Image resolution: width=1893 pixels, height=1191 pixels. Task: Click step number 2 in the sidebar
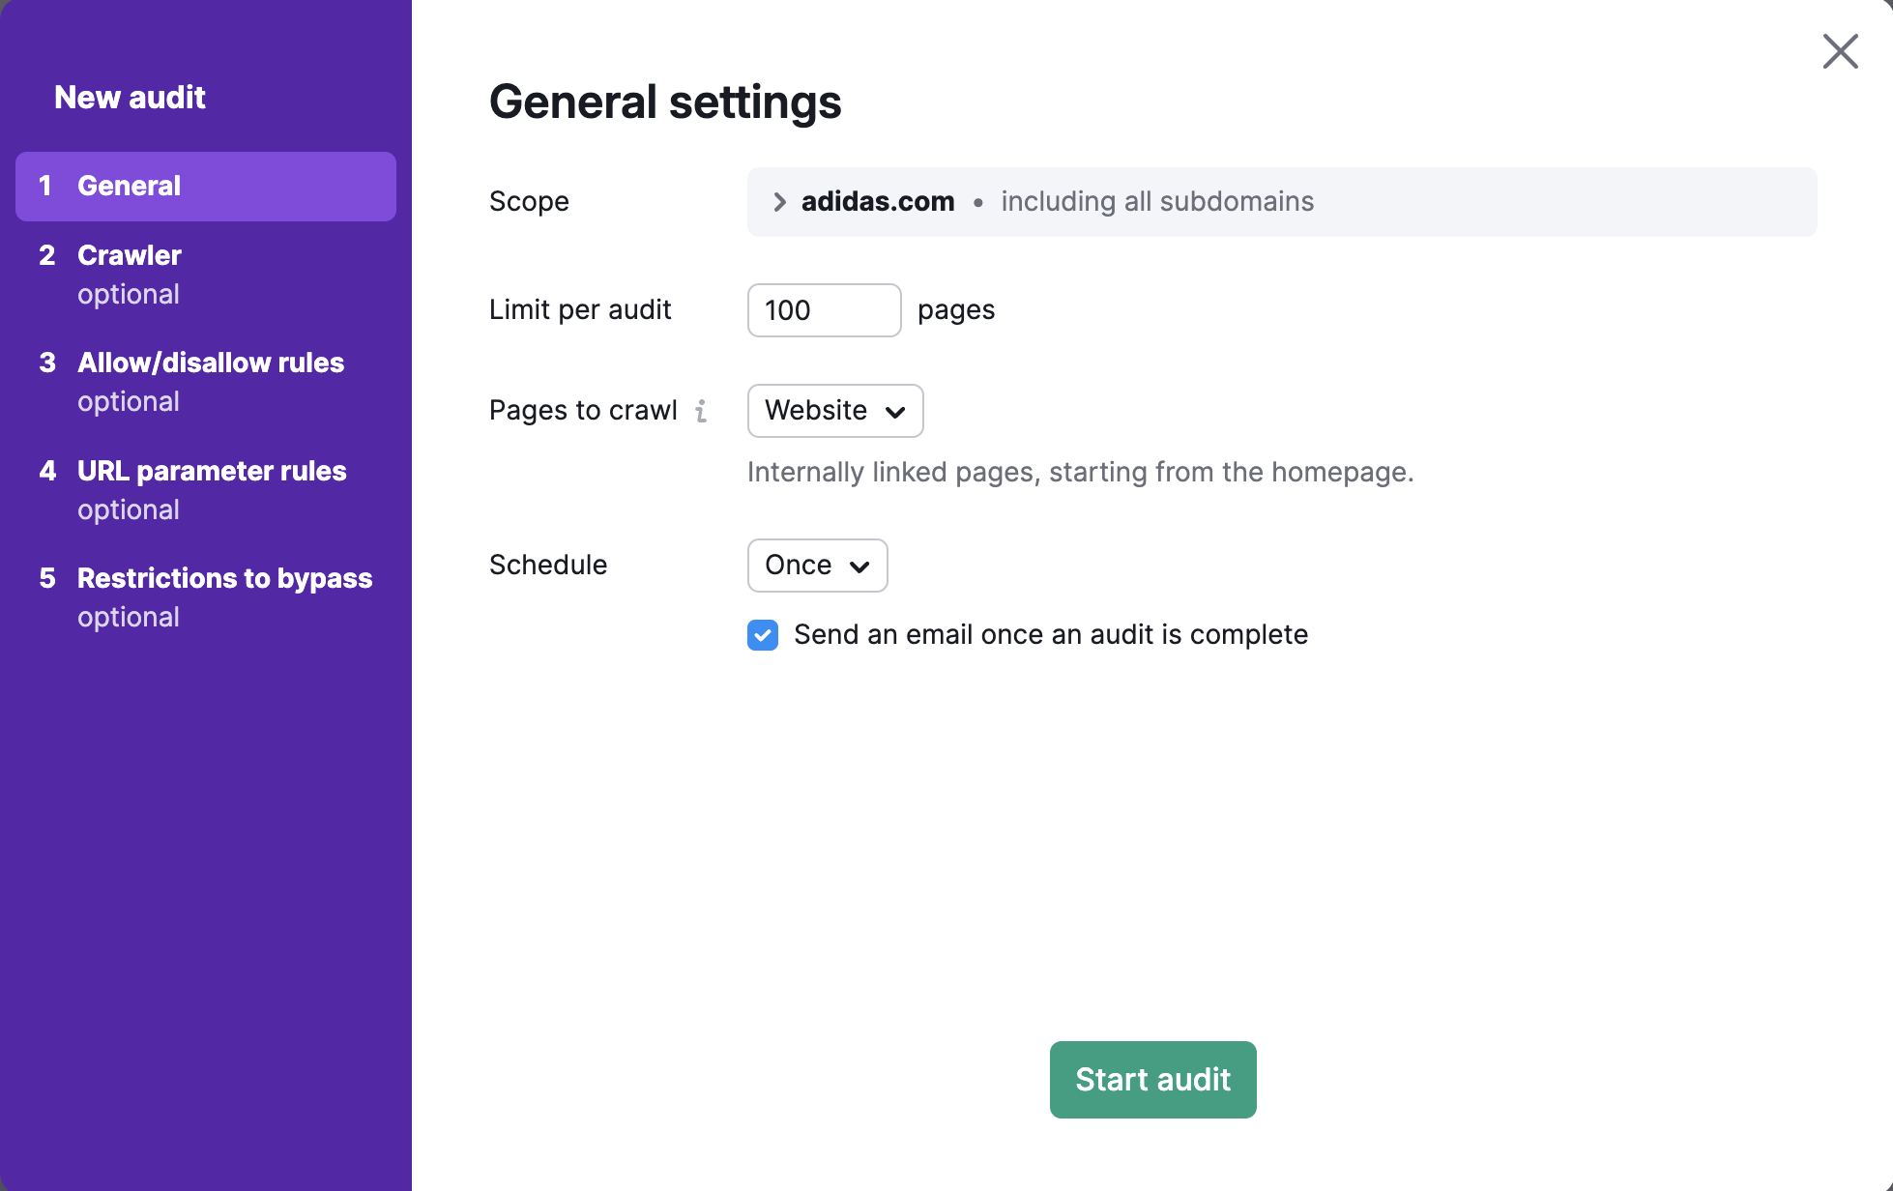[48, 255]
